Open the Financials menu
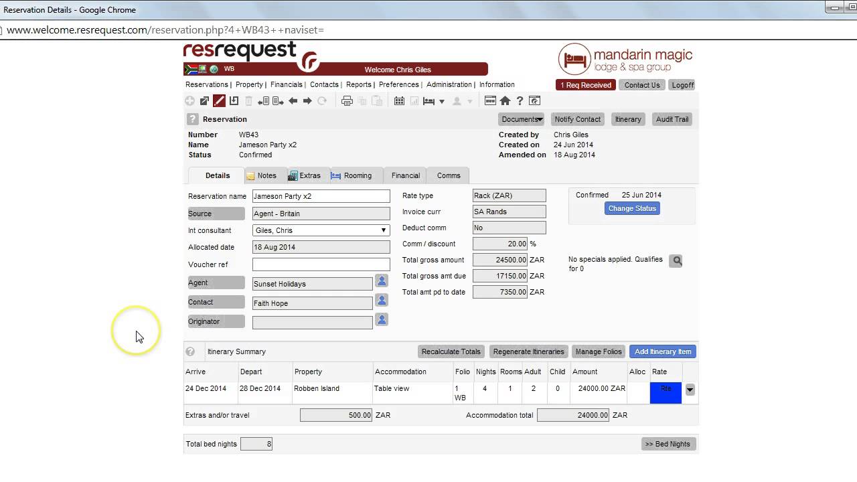 (287, 85)
